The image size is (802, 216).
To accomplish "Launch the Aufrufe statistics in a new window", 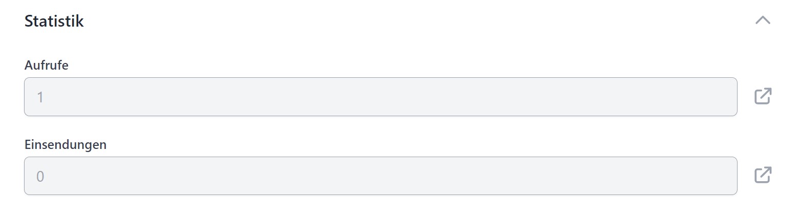I will (x=763, y=96).
